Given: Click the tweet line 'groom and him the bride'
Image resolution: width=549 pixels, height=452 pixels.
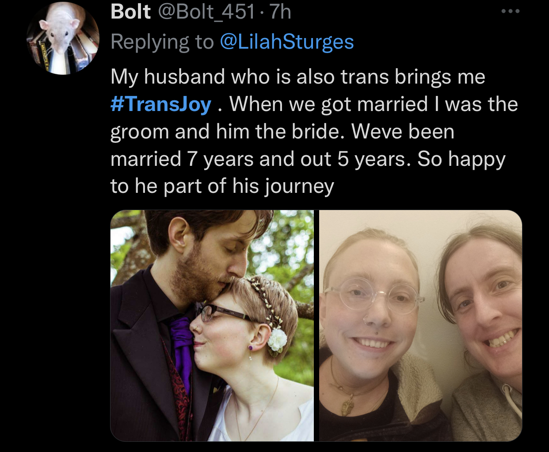Looking at the screenshot, I should click(x=282, y=132).
